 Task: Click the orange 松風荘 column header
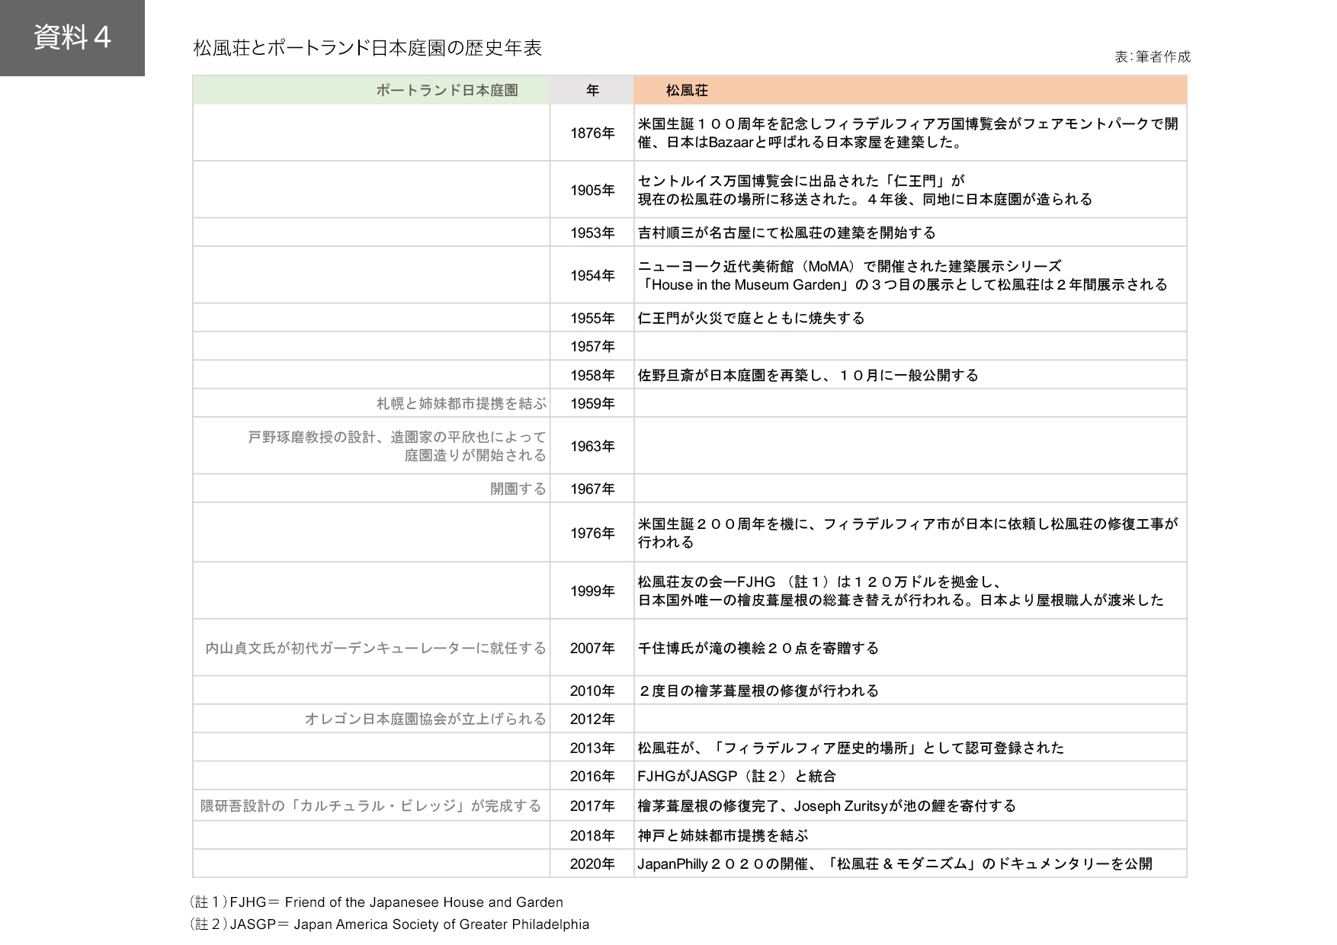[687, 90]
